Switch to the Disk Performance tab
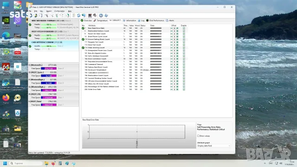297x167 pixels. 155,20
